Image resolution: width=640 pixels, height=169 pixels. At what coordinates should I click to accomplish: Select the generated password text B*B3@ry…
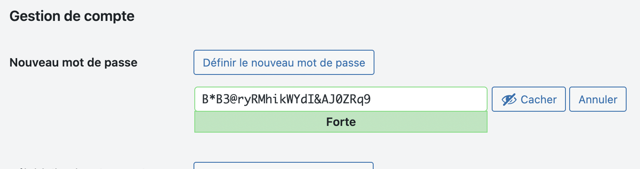286,100
